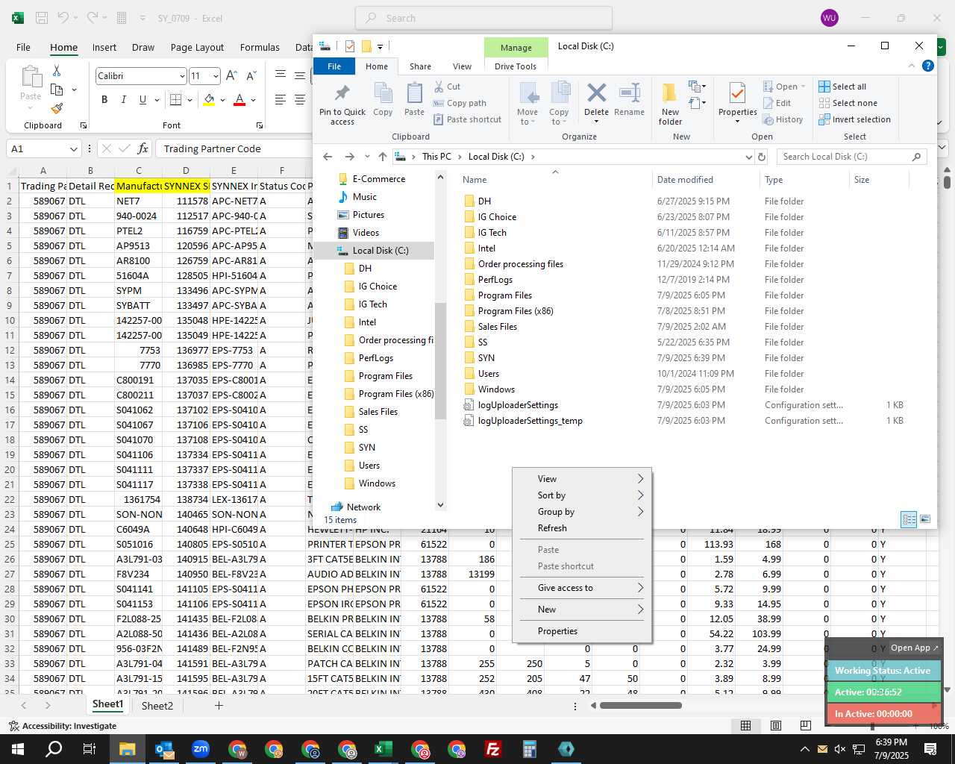Collapse the Explorer ribbon
Viewport: 955px width, 764px height.
tap(912, 66)
